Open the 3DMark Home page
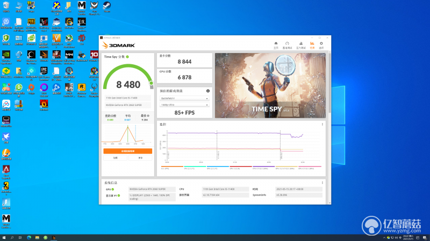Image resolution: width=430 pixels, height=241 pixels. click(276, 45)
